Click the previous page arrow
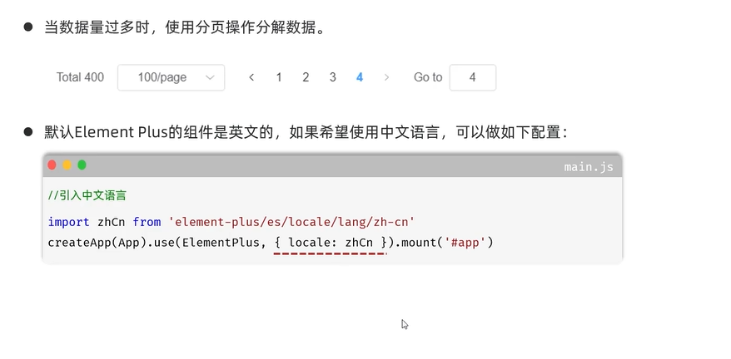The image size is (731, 359). tap(251, 77)
